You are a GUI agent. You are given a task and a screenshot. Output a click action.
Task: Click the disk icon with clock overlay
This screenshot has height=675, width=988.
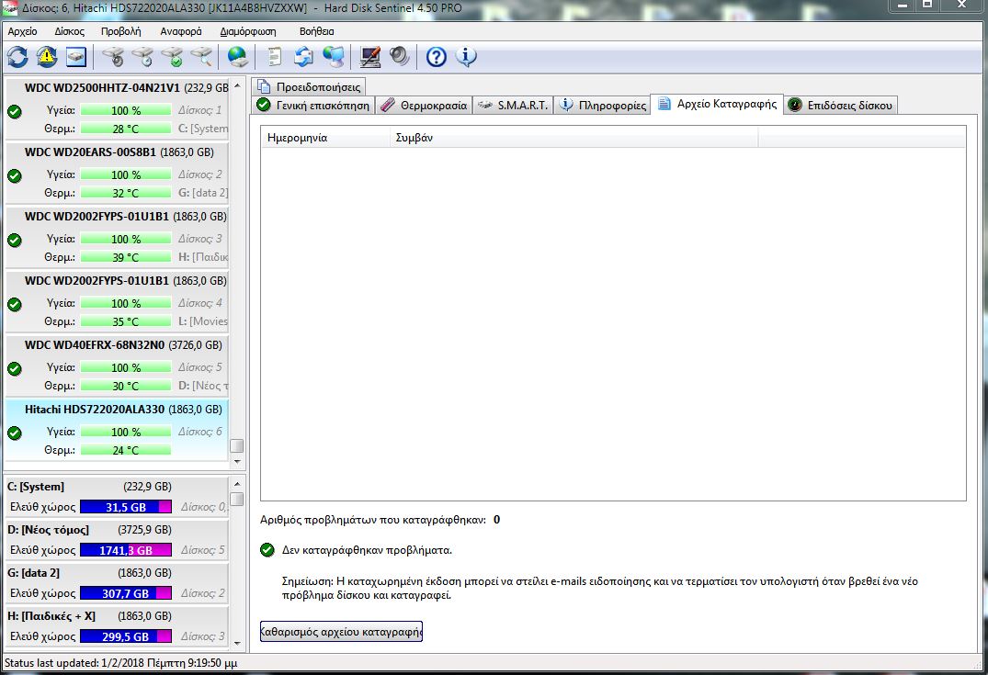tap(143, 57)
